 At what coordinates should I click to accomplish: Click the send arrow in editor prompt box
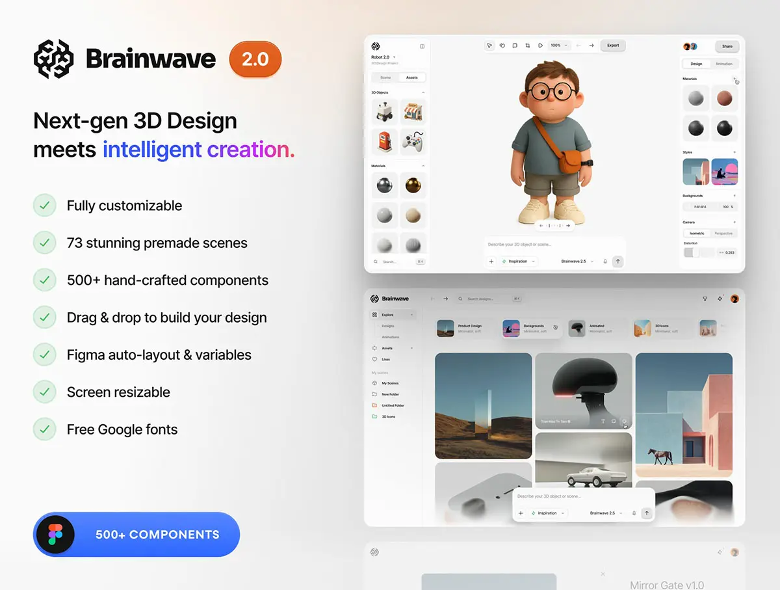coord(617,261)
